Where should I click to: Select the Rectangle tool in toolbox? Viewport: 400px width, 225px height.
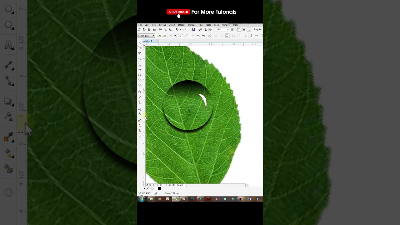pos(140,75)
